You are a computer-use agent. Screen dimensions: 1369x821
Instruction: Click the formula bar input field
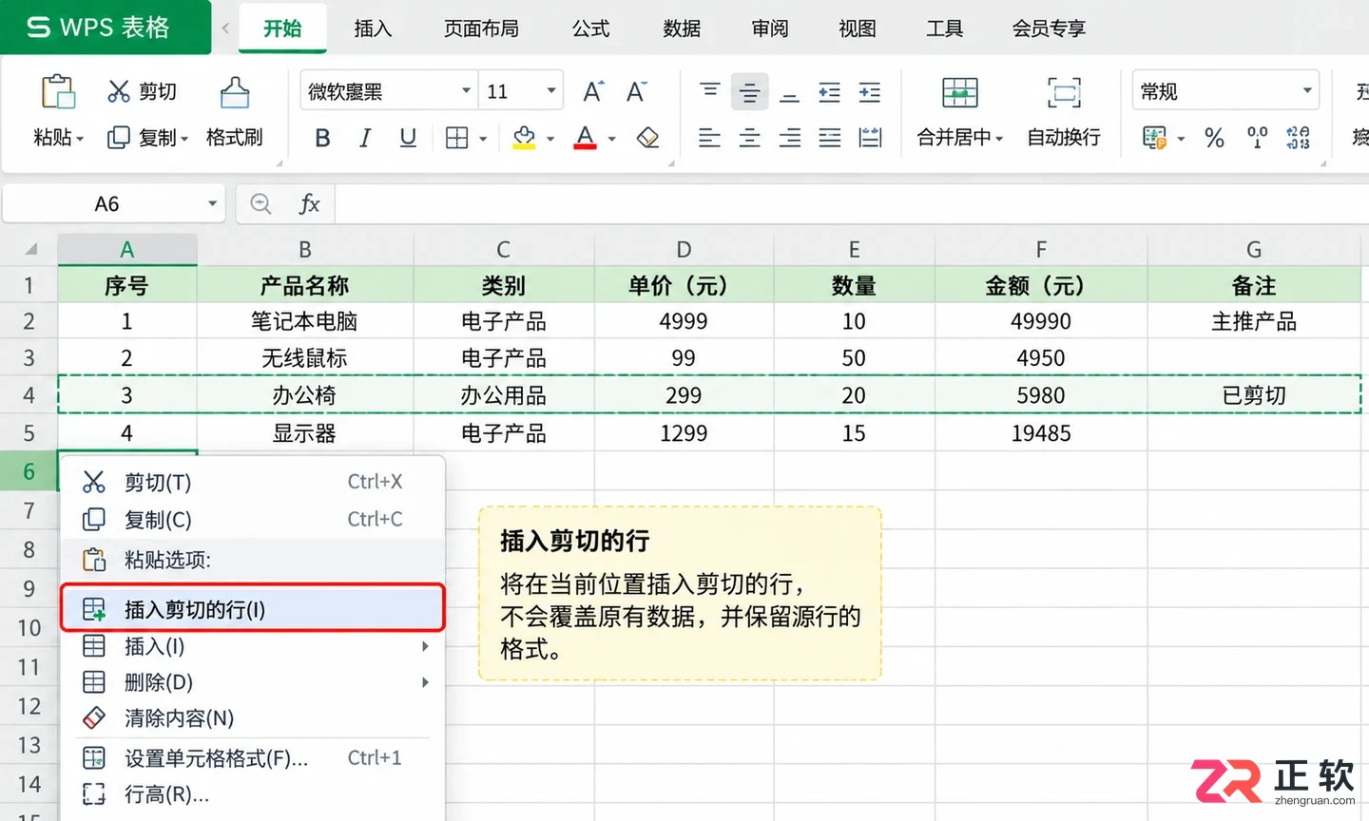pyautogui.click(x=852, y=203)
